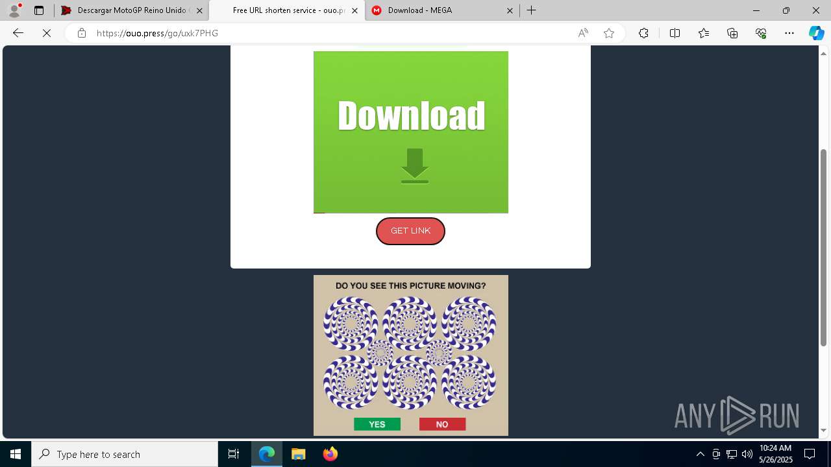Viewport: 831px width, 467px height.
Task: Click the moving picture illusion ad
Action: 411,355
